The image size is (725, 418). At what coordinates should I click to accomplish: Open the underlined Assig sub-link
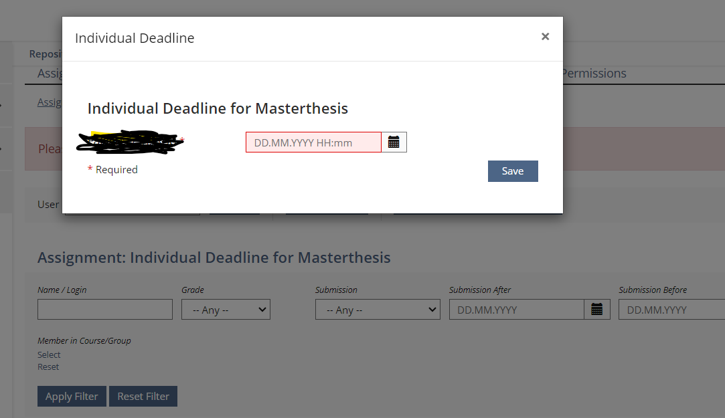(x=50, y=102)
